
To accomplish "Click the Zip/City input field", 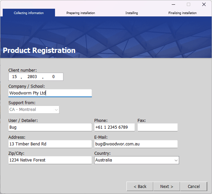I will click(50, 160).
